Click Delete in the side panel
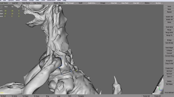This screenshot has width=174, height=97. tap(169, 81)
